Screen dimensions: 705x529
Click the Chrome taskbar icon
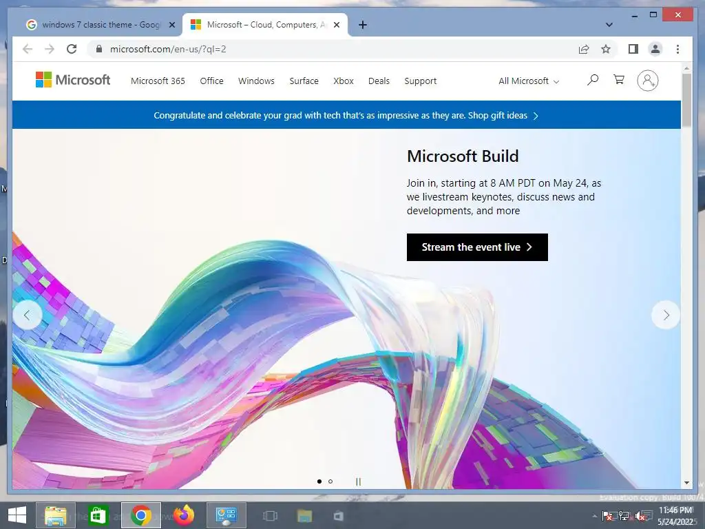click(140, 515)
